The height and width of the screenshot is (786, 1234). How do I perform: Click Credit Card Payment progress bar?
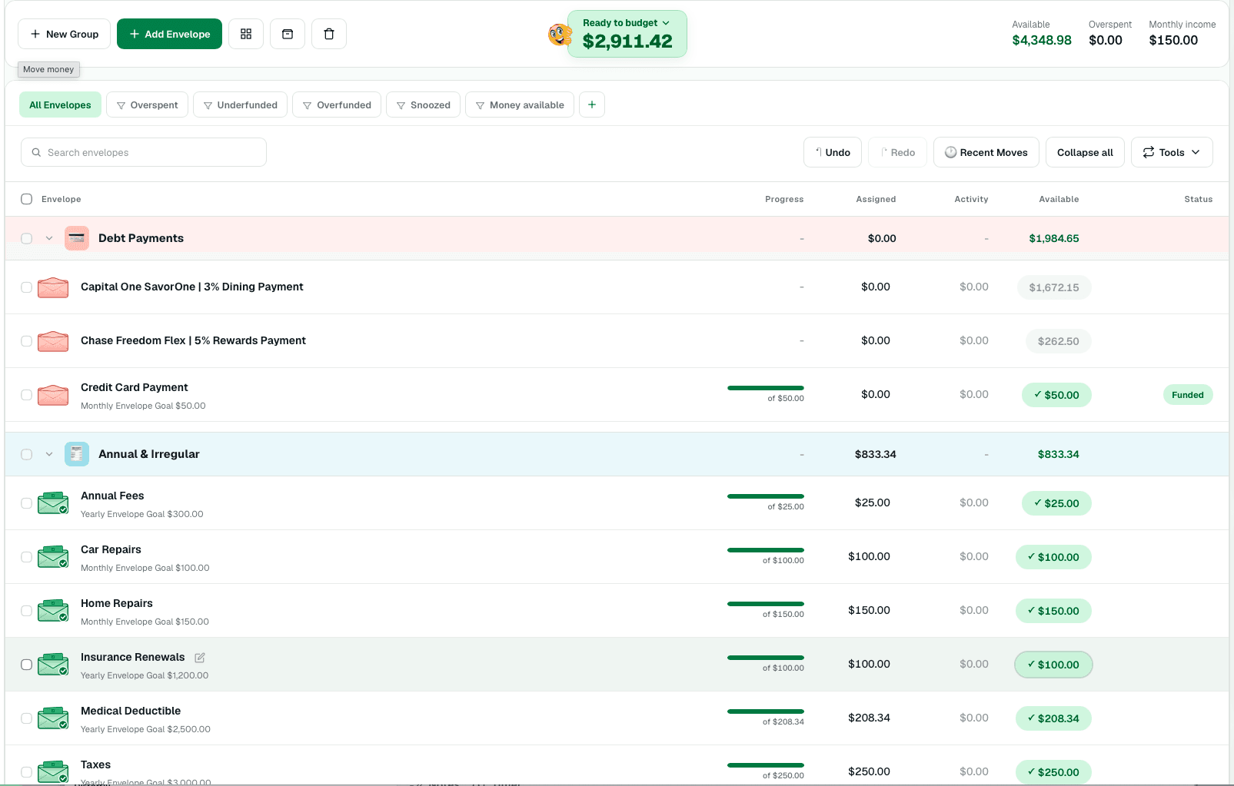pyautogui.click(x=766, y=388)
